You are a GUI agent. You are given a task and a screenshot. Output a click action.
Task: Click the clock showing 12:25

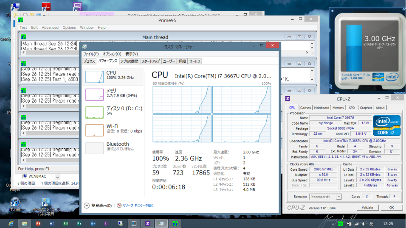pos(388,224)
